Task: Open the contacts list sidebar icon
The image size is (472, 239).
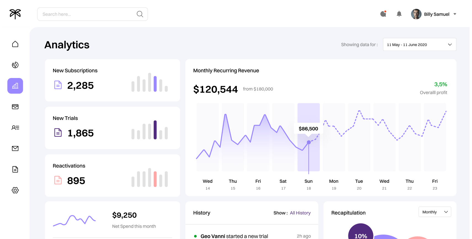Action: pos(15,128)
